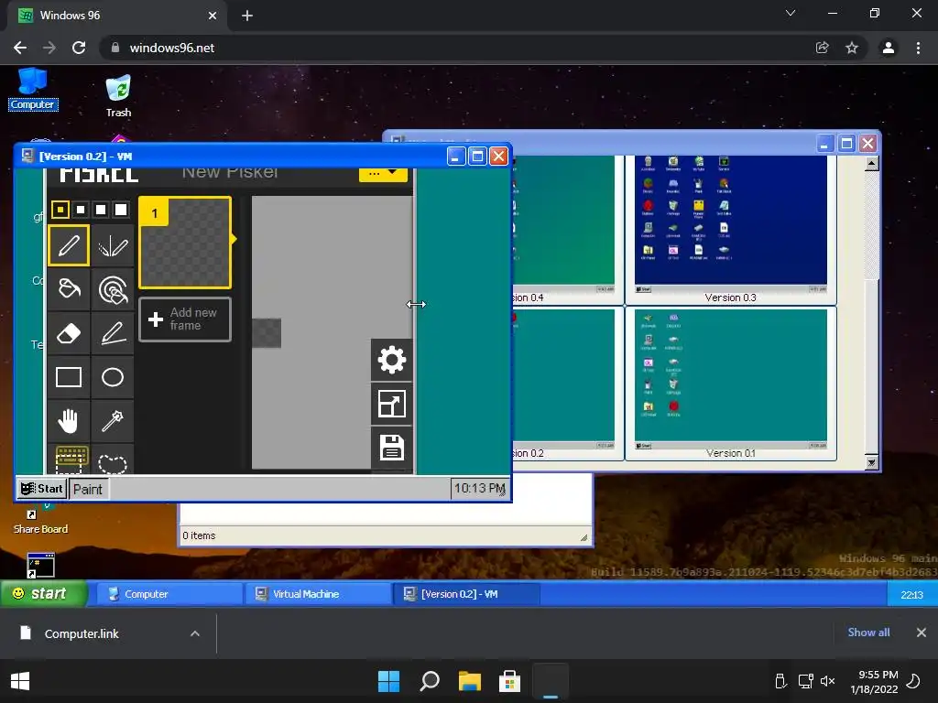Choose the second pen size

tap(81, 210)
